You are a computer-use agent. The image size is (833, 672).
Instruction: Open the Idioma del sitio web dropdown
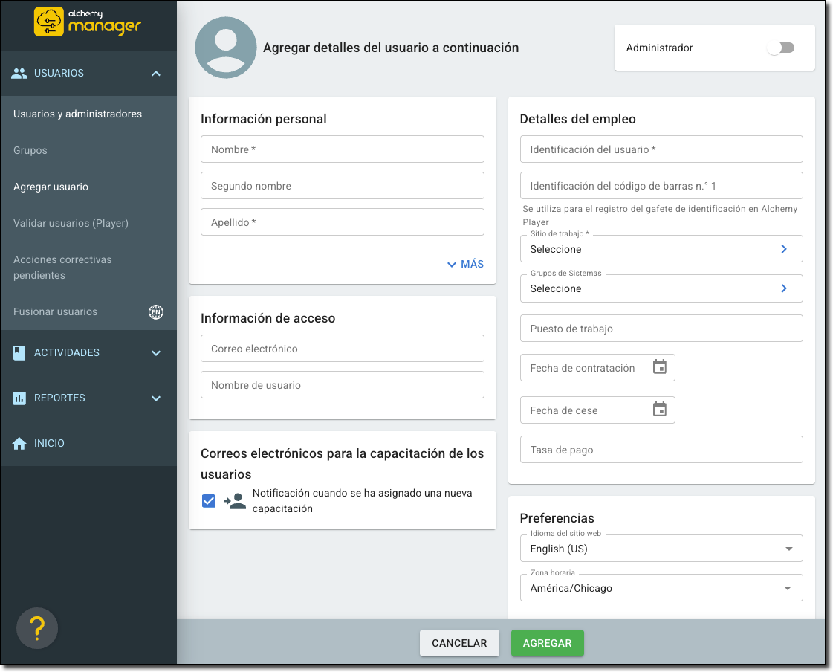[661, 549]
